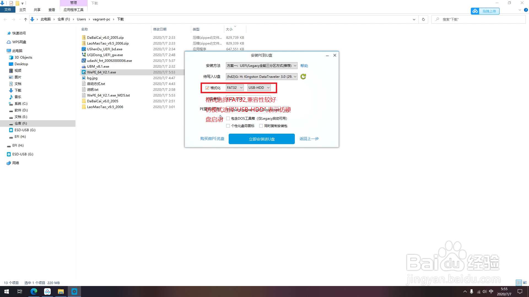This screenshot has height=297, width=529.
Task: Check the 同时复制安装包 option
Action: tap(261, 126)
